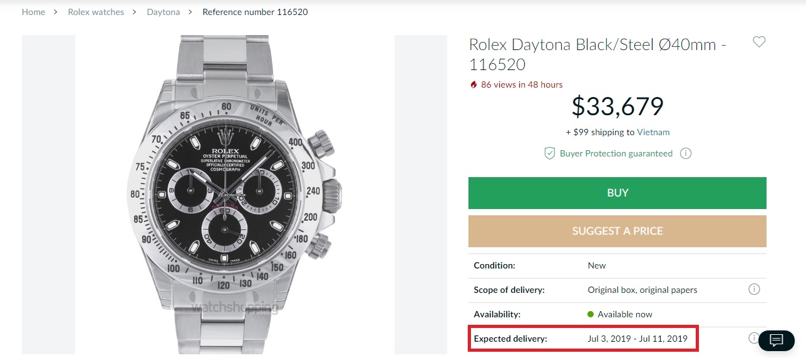This screenshot has height=358, width=806.
Task: Show previous image via left gallery panel
Action: click(48, 194)
